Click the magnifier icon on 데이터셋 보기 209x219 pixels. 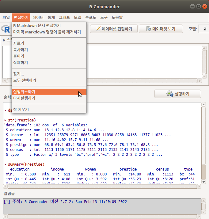pos(149,29)
